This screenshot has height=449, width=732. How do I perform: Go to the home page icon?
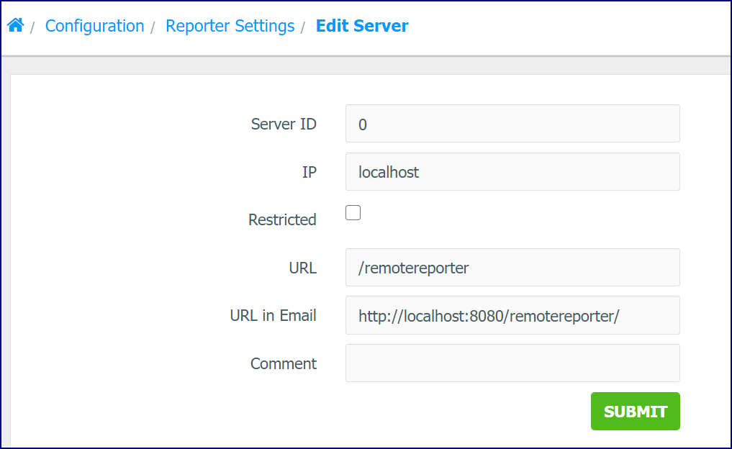tap(15, 24)
